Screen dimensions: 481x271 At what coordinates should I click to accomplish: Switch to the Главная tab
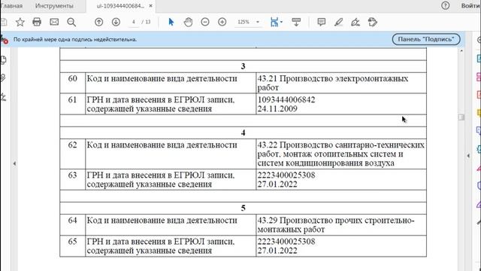[x=12, y=6]
